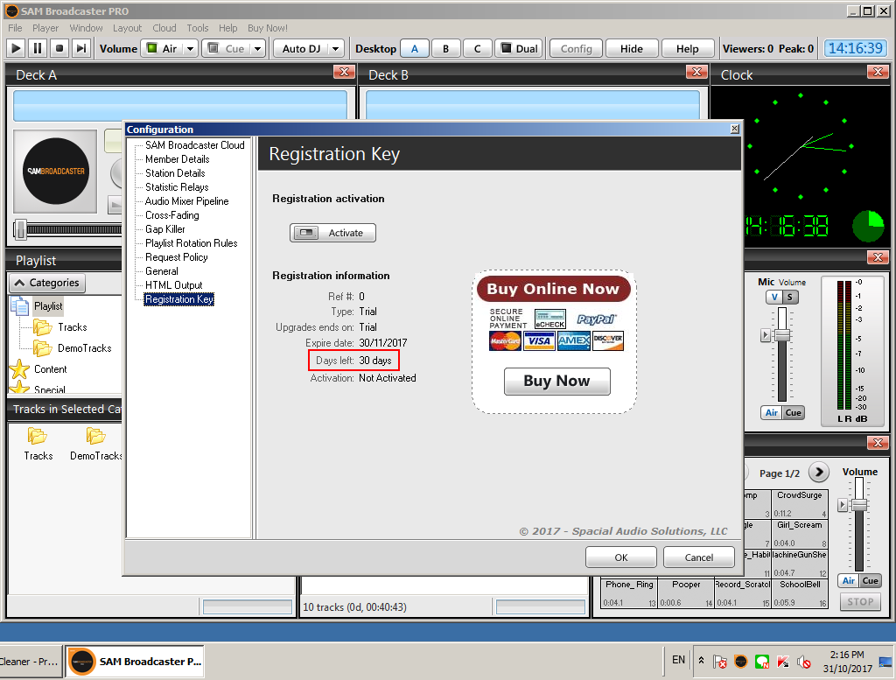Click the Tracks folder icon in Playlist tree
Viewport: 896px width, 680px height.
(42, 327)
